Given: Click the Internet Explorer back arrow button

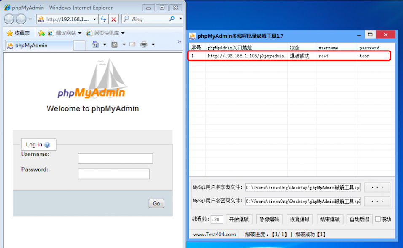Looking at the screenshot, I should [x=9, y=19].
